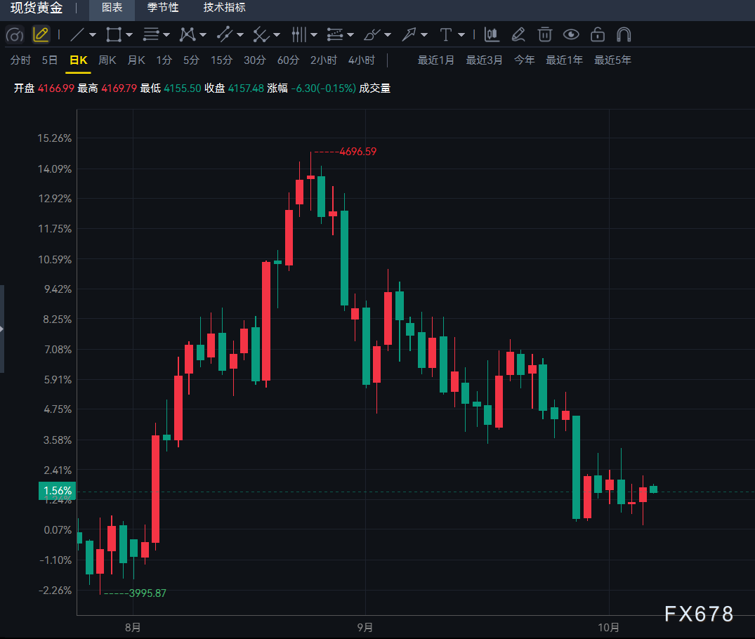
Task: Toggle the lock drawings icon
Action: pos(598,34)
